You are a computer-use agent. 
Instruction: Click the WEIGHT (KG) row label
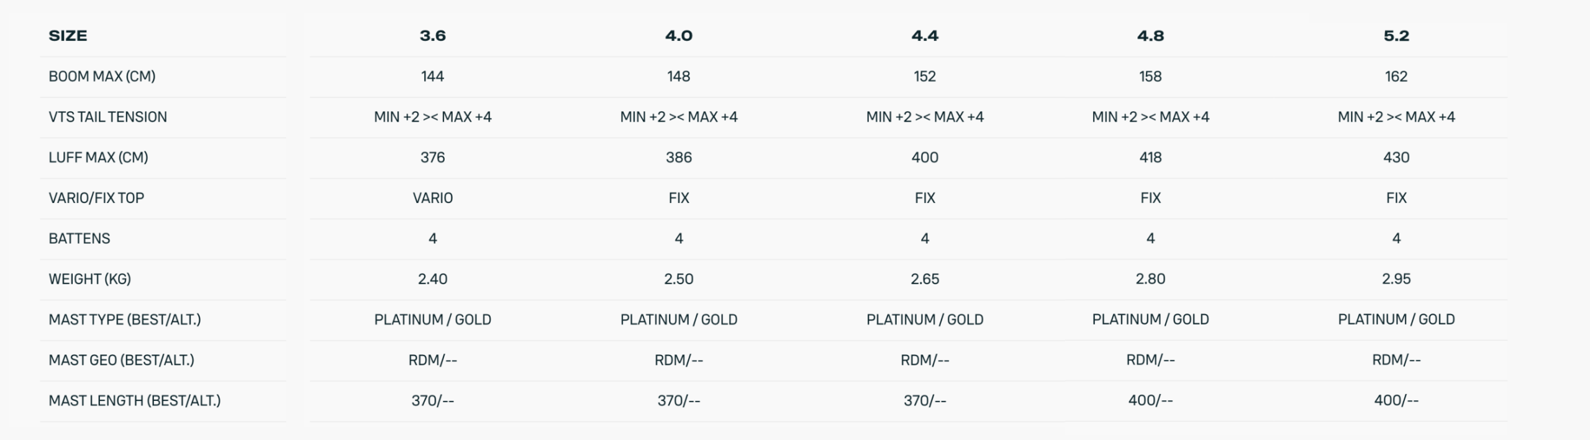[89, 279]
